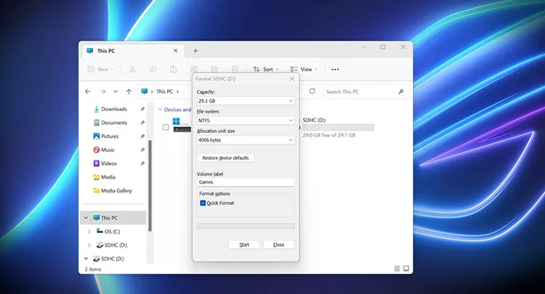Click the Start button to format
Screen dimensions: 545x294
click(243, 245)
